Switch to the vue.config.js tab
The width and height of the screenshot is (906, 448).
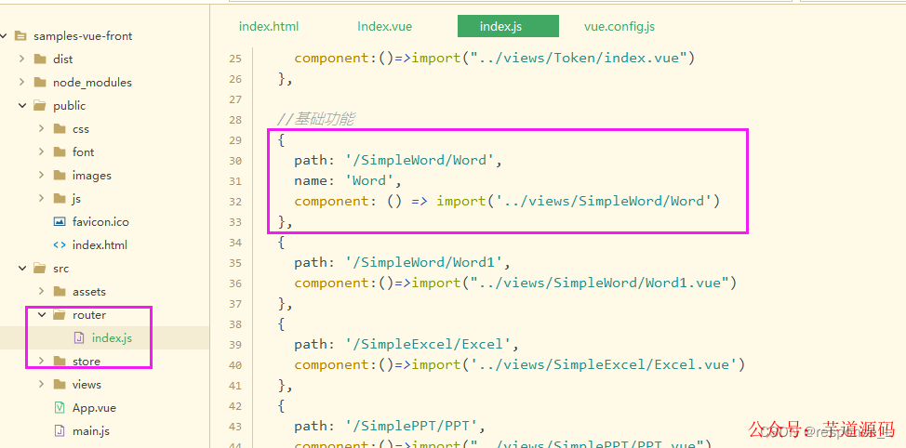(619, 27)
